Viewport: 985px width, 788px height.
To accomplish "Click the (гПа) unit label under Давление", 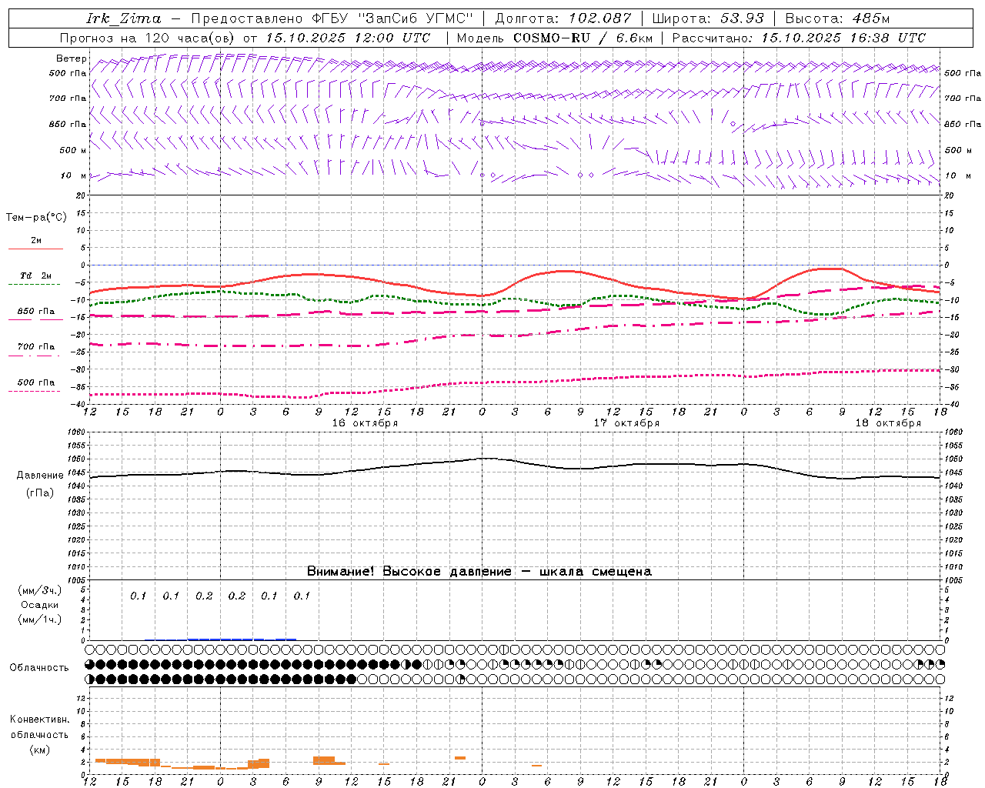I will 40,493.
